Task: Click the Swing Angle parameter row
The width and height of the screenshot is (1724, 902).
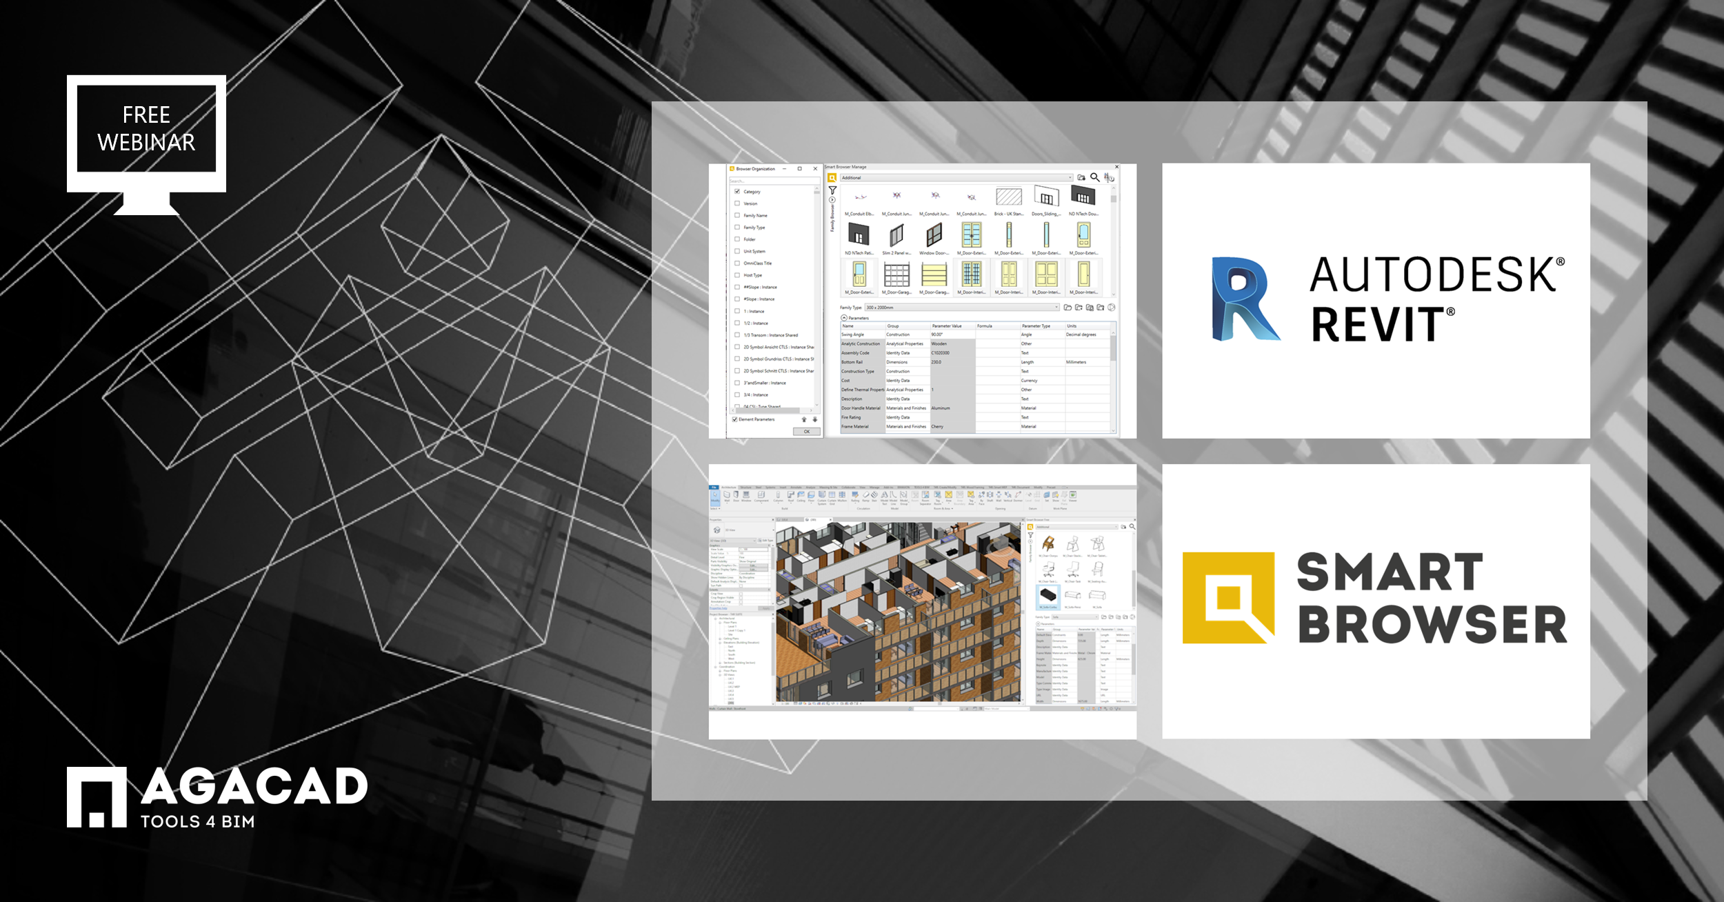Action: tap(975, 334)
